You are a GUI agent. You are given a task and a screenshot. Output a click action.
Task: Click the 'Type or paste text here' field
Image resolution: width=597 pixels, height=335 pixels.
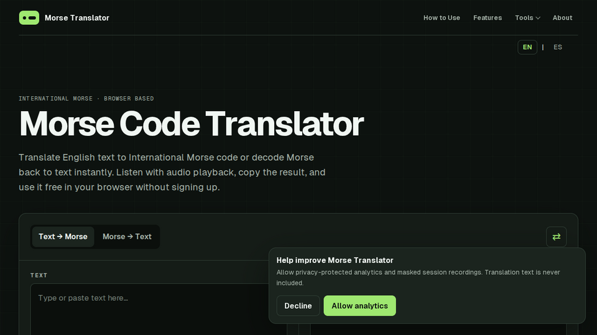(x=159, y=310)
